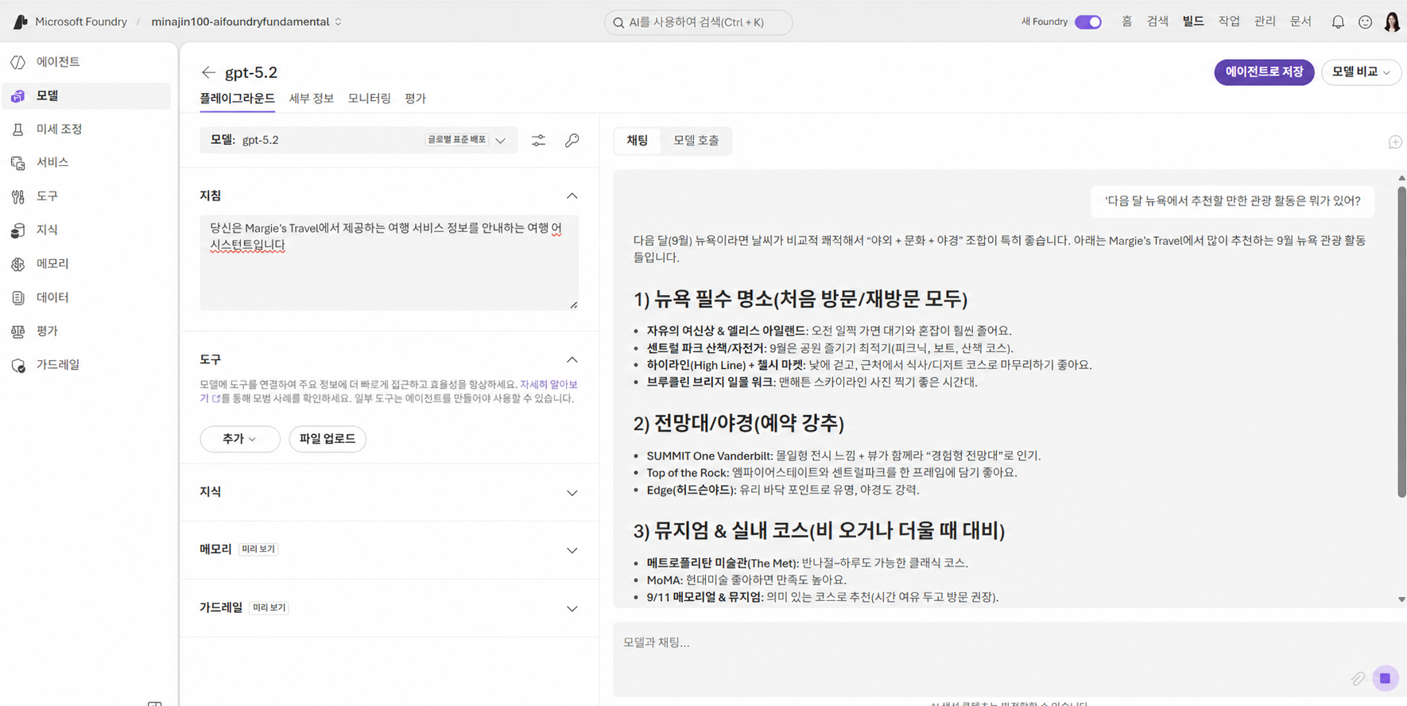This screenshot has height=706, width=1407.
Task: Start a new chat with plus icon
Action: 1395,142
